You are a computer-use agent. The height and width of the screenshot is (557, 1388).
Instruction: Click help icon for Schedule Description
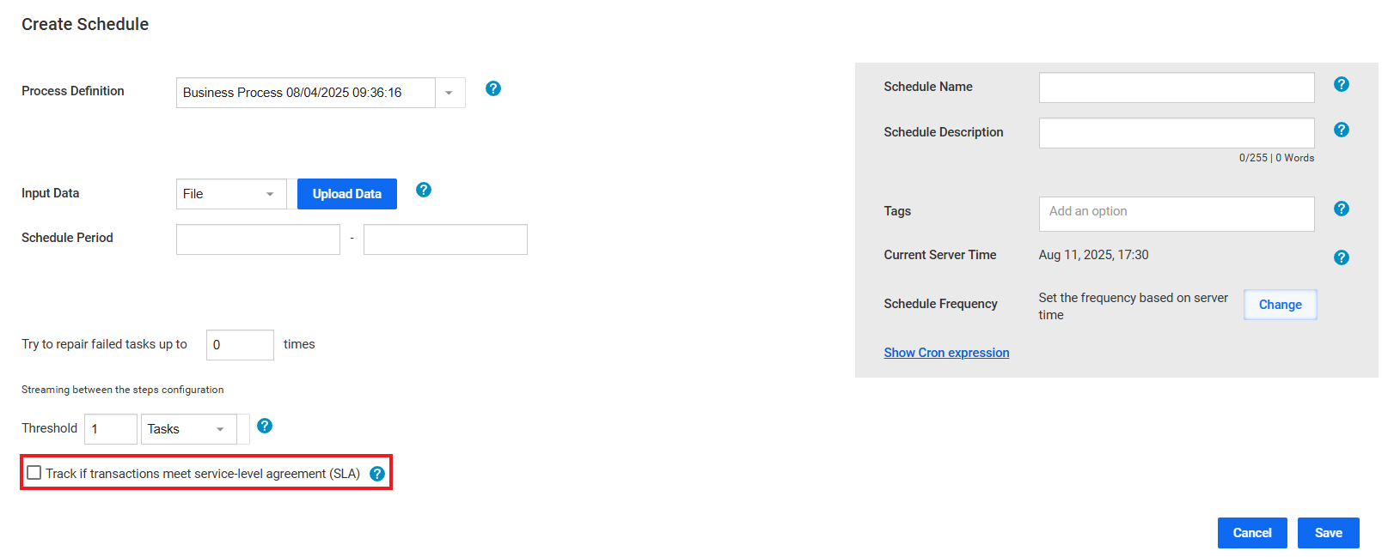(x=1342, y=130)
